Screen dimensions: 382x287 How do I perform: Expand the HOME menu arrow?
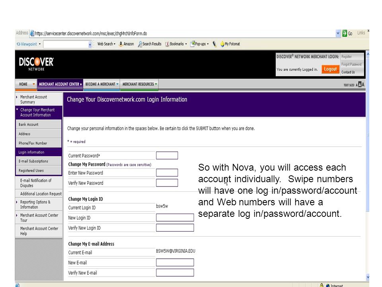[33, 84]
